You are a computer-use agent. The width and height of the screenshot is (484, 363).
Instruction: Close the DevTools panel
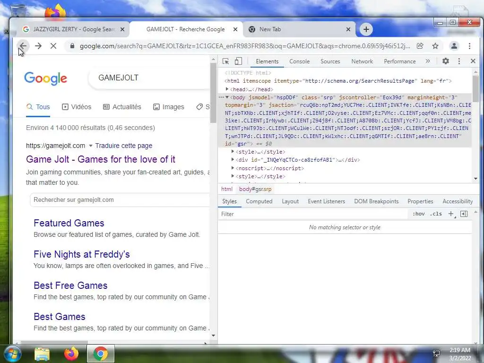pos(473,61)
